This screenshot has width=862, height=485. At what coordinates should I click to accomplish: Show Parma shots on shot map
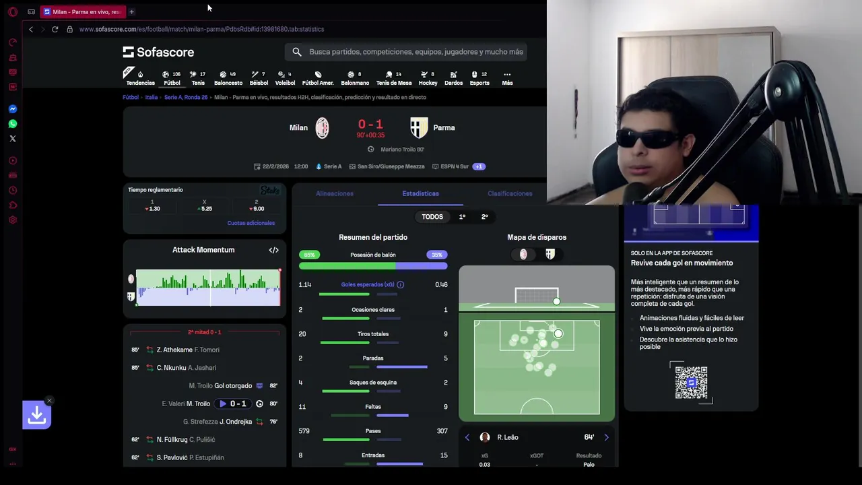(x=550, y=254)
